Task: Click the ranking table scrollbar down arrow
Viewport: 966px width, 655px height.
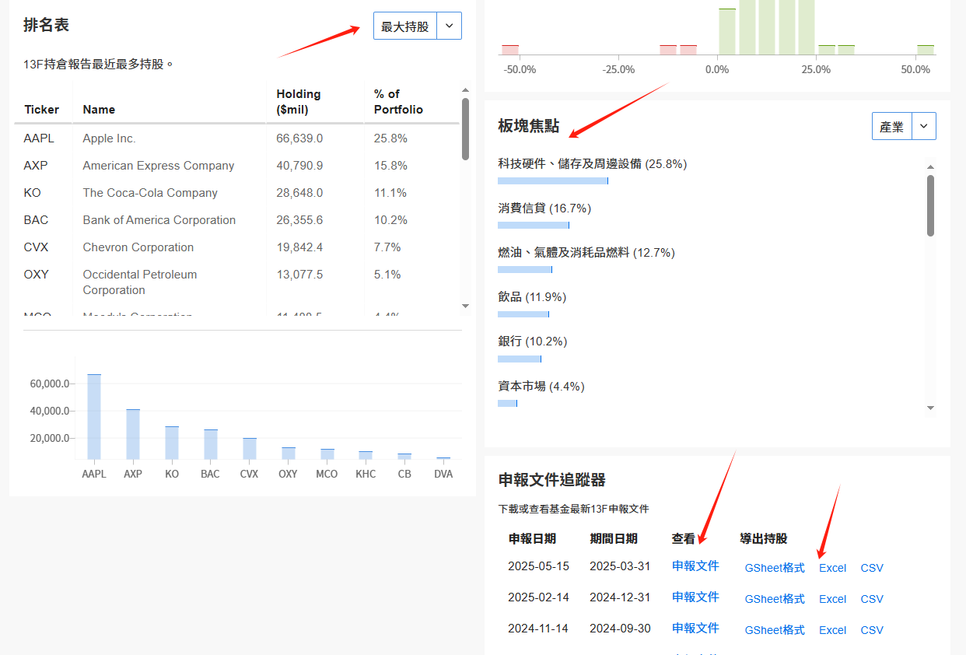Action: coord(466,306)
